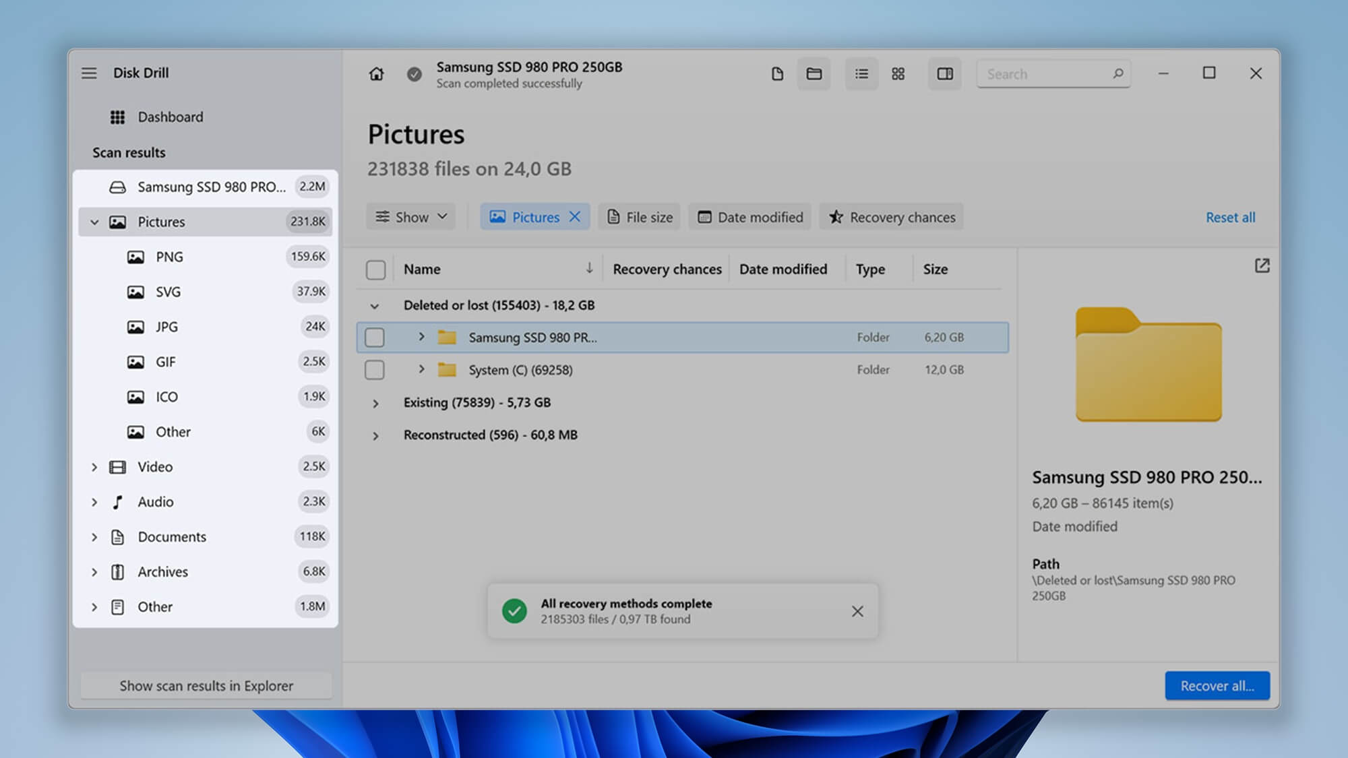Image resolution: width=1348 pixels, height=758 pixels.
Task: Check the Samsung SSD 980 PR... folder checkbox
Action: 375,338
